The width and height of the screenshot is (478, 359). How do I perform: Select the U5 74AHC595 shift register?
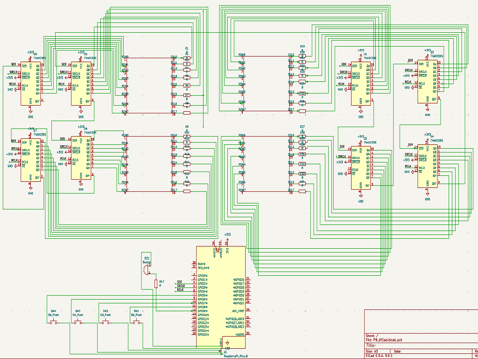[81, 83]
